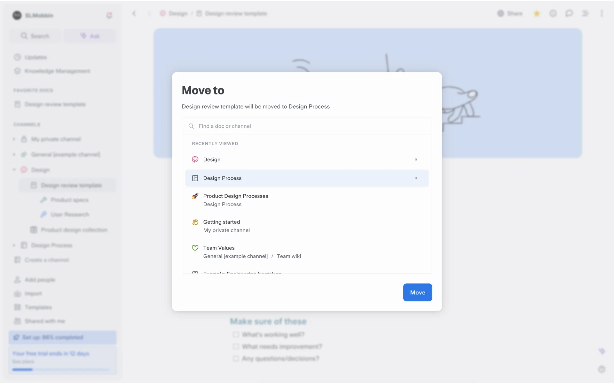Click the search magnifier icon in the dialog
614x383 pixels.
[191, 126]
